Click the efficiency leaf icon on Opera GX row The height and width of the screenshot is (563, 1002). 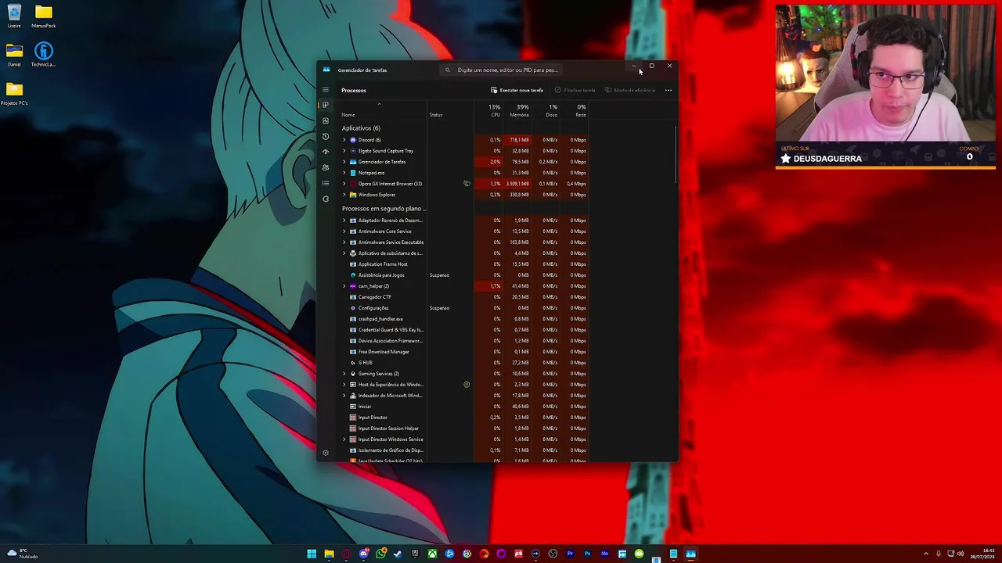pyautogui.click(x=467, y=184)
